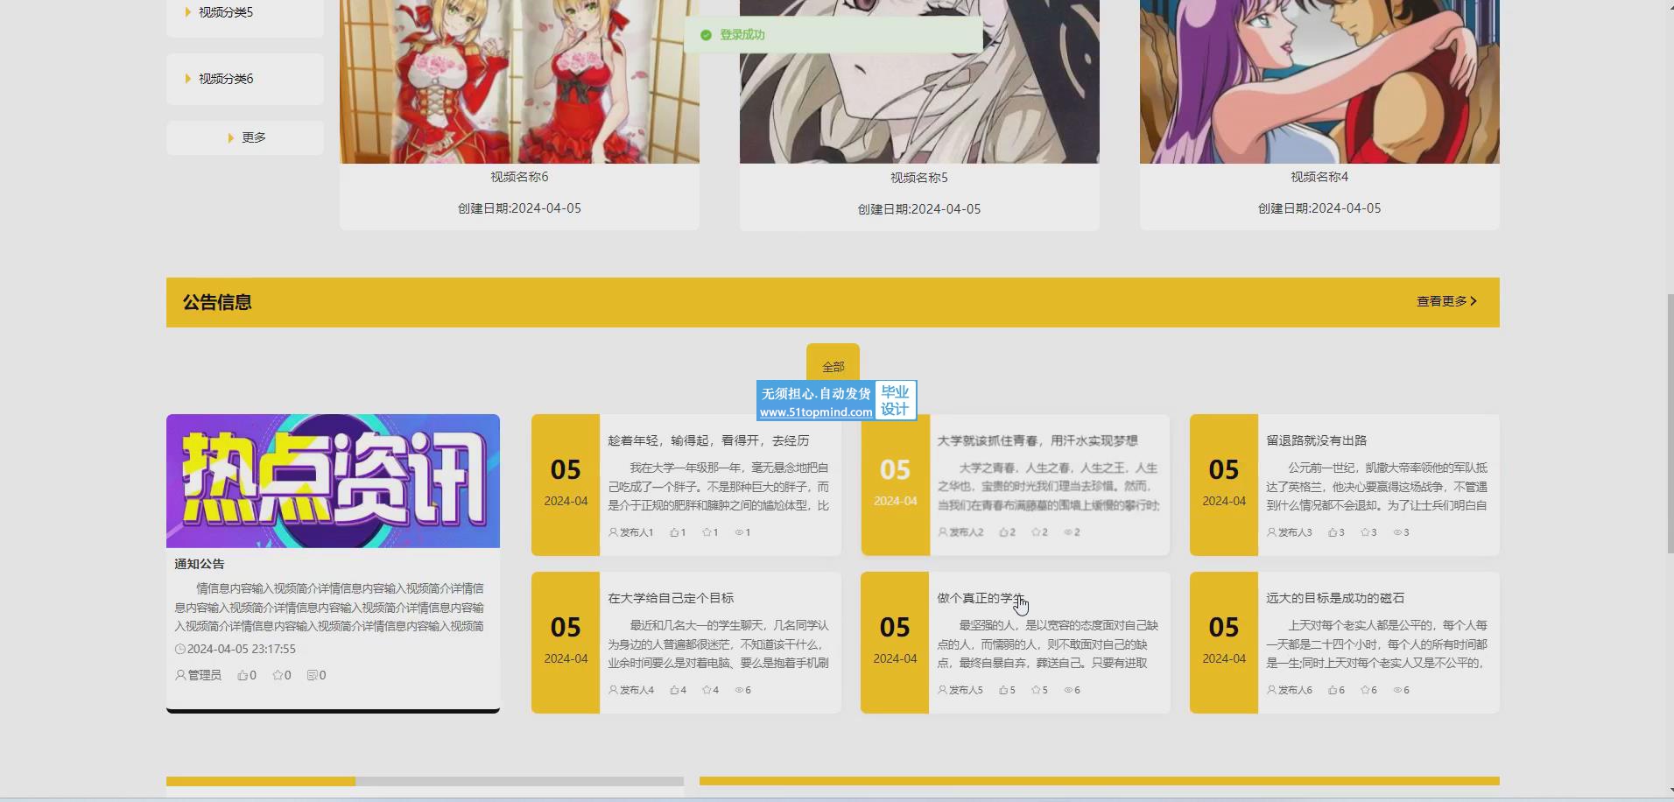Image resolution: width=1674 pixels, height=802 pixels.
Task: Click date block of 留退路就没有出路 card
Action: click(x=1224, y=485)
